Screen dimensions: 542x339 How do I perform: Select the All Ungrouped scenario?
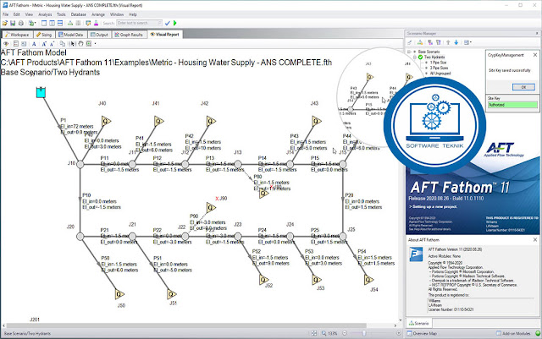coord(440,74)
